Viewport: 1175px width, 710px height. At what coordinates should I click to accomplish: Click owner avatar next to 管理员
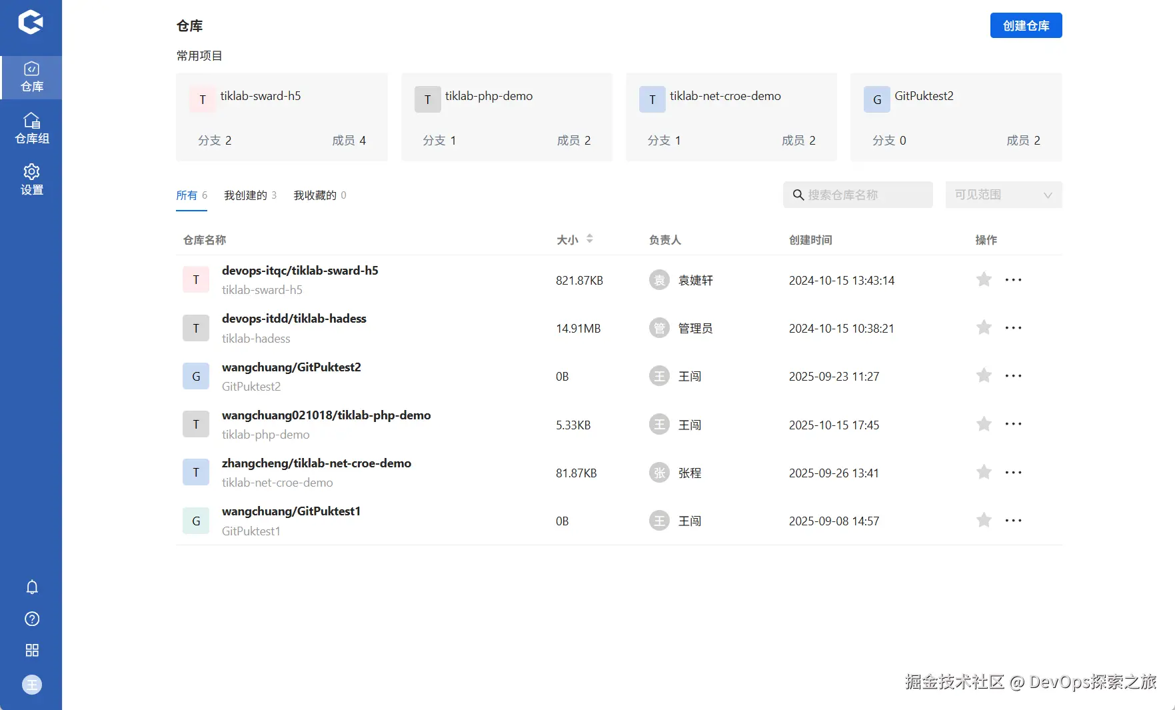[x=659, y=328]
